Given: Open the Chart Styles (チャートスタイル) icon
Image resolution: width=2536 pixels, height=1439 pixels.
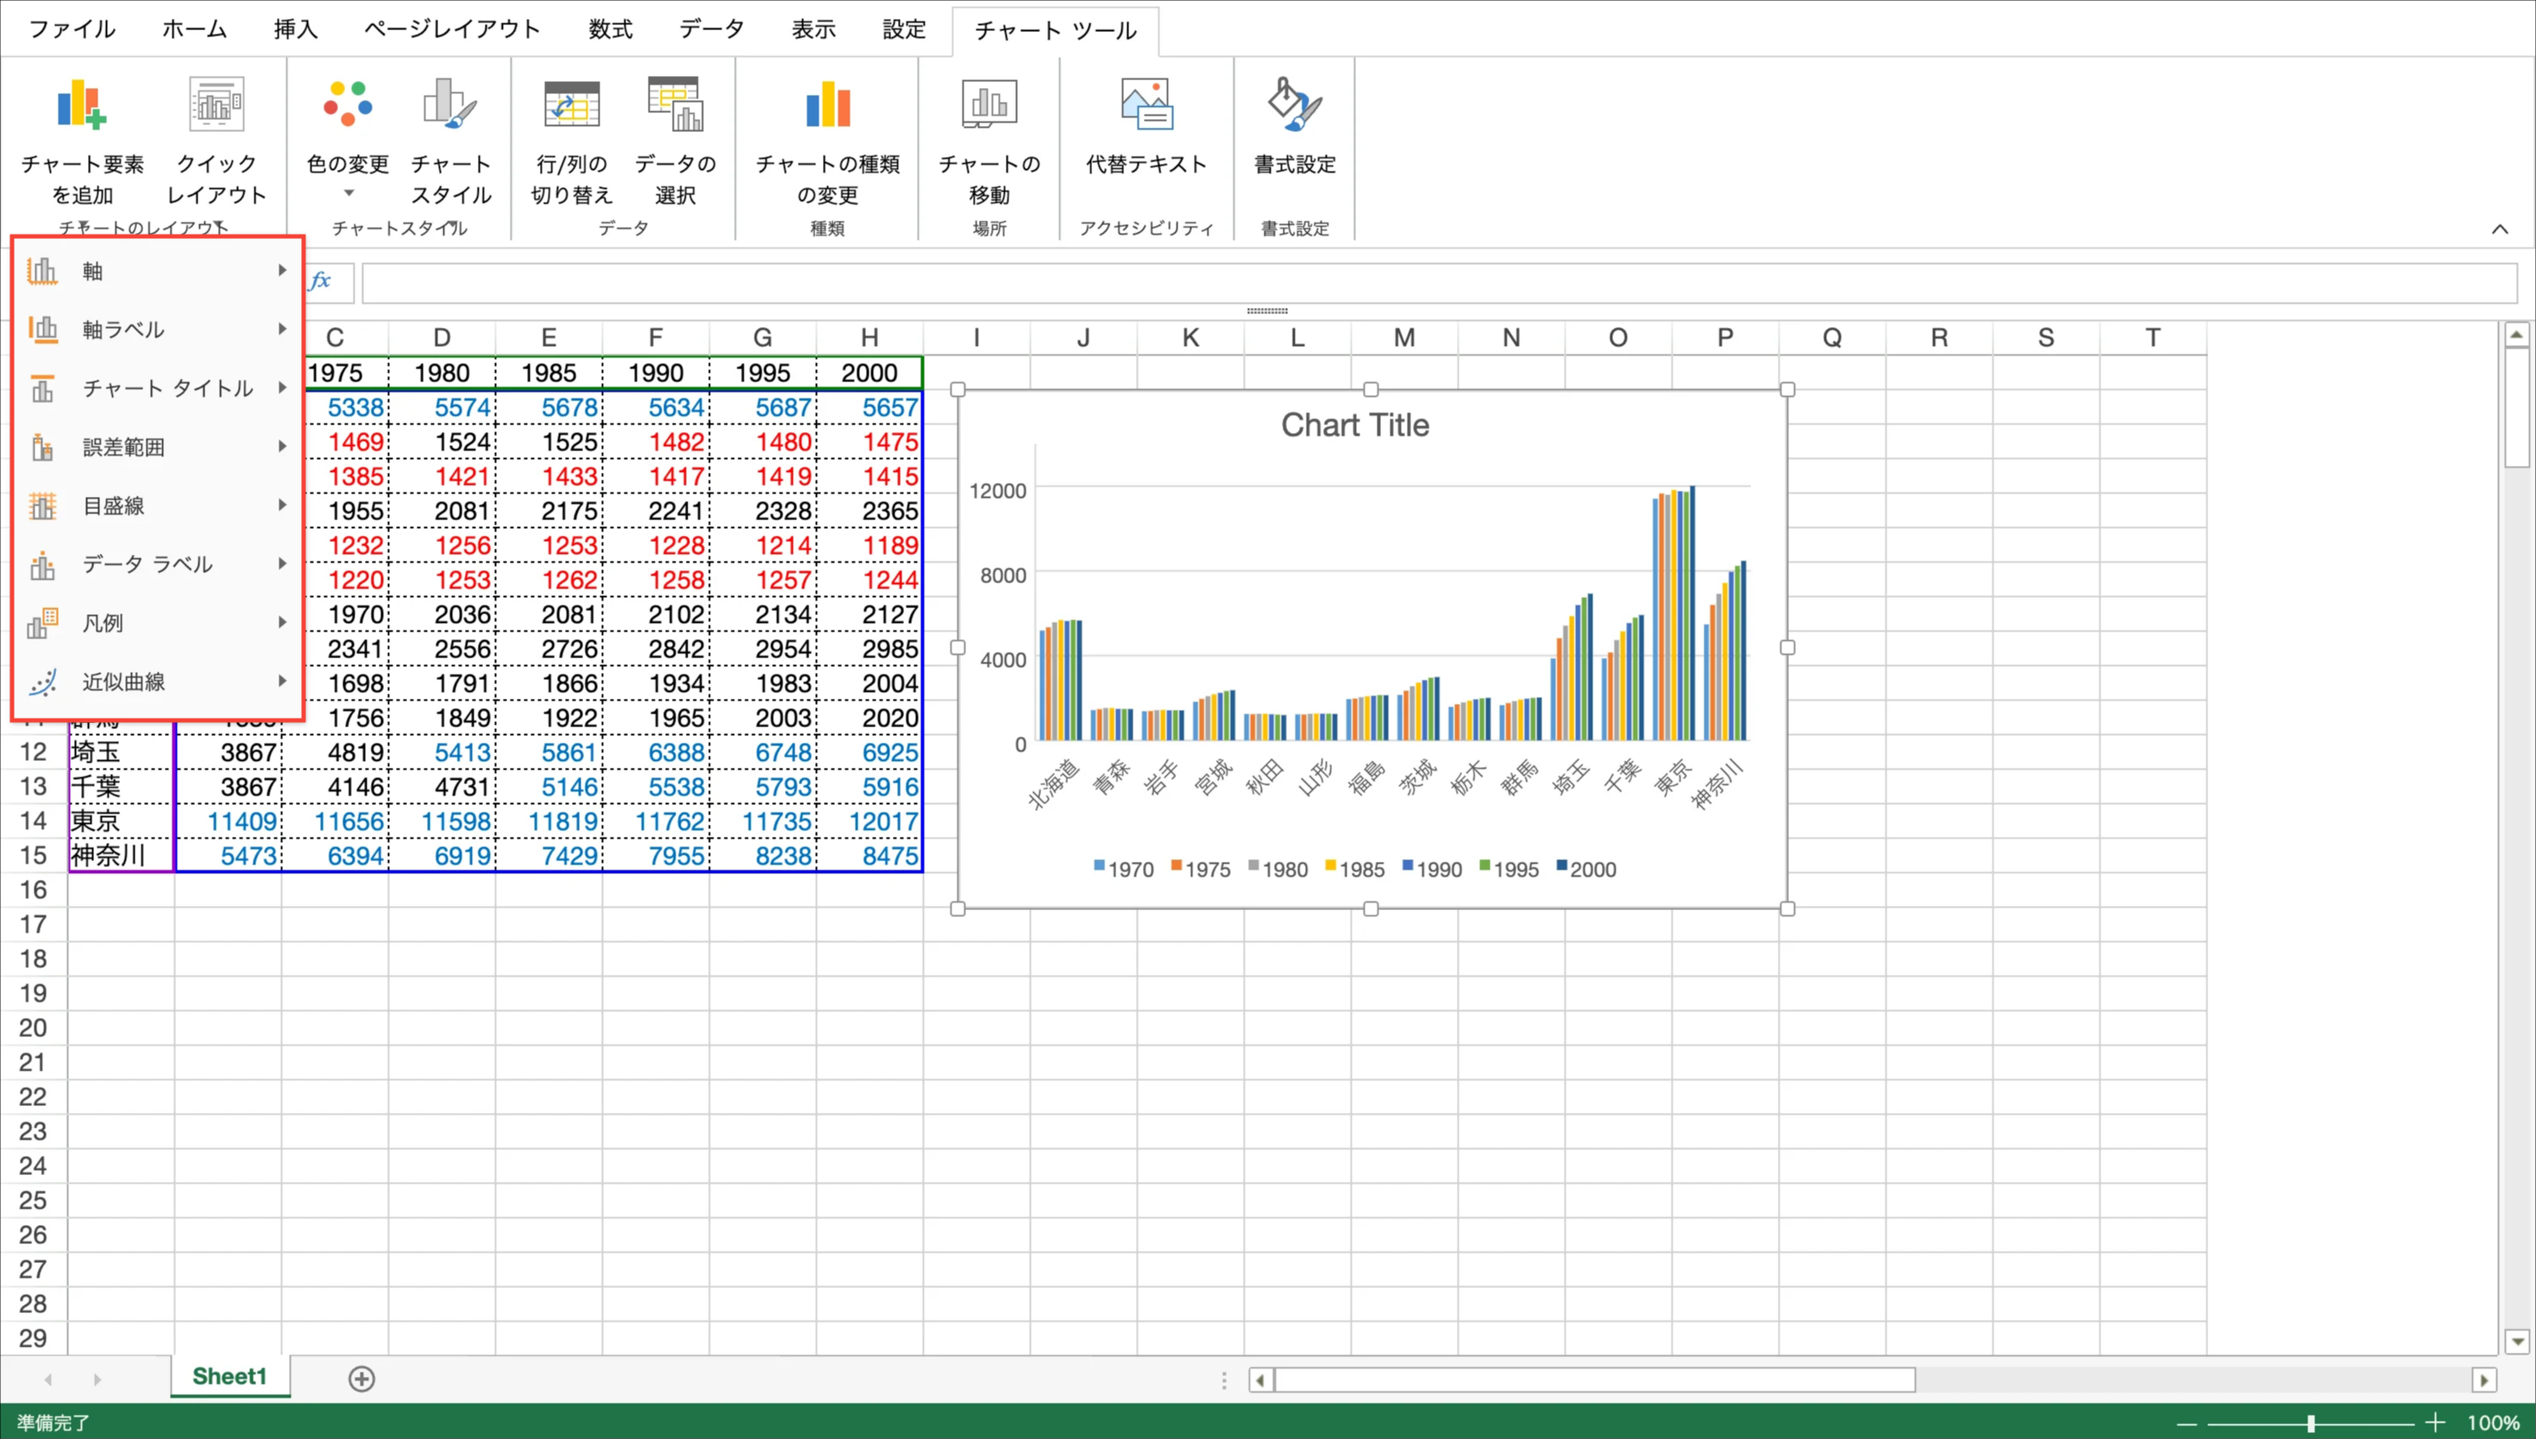Looking at the screenshot, I should (x=450, y=104).
